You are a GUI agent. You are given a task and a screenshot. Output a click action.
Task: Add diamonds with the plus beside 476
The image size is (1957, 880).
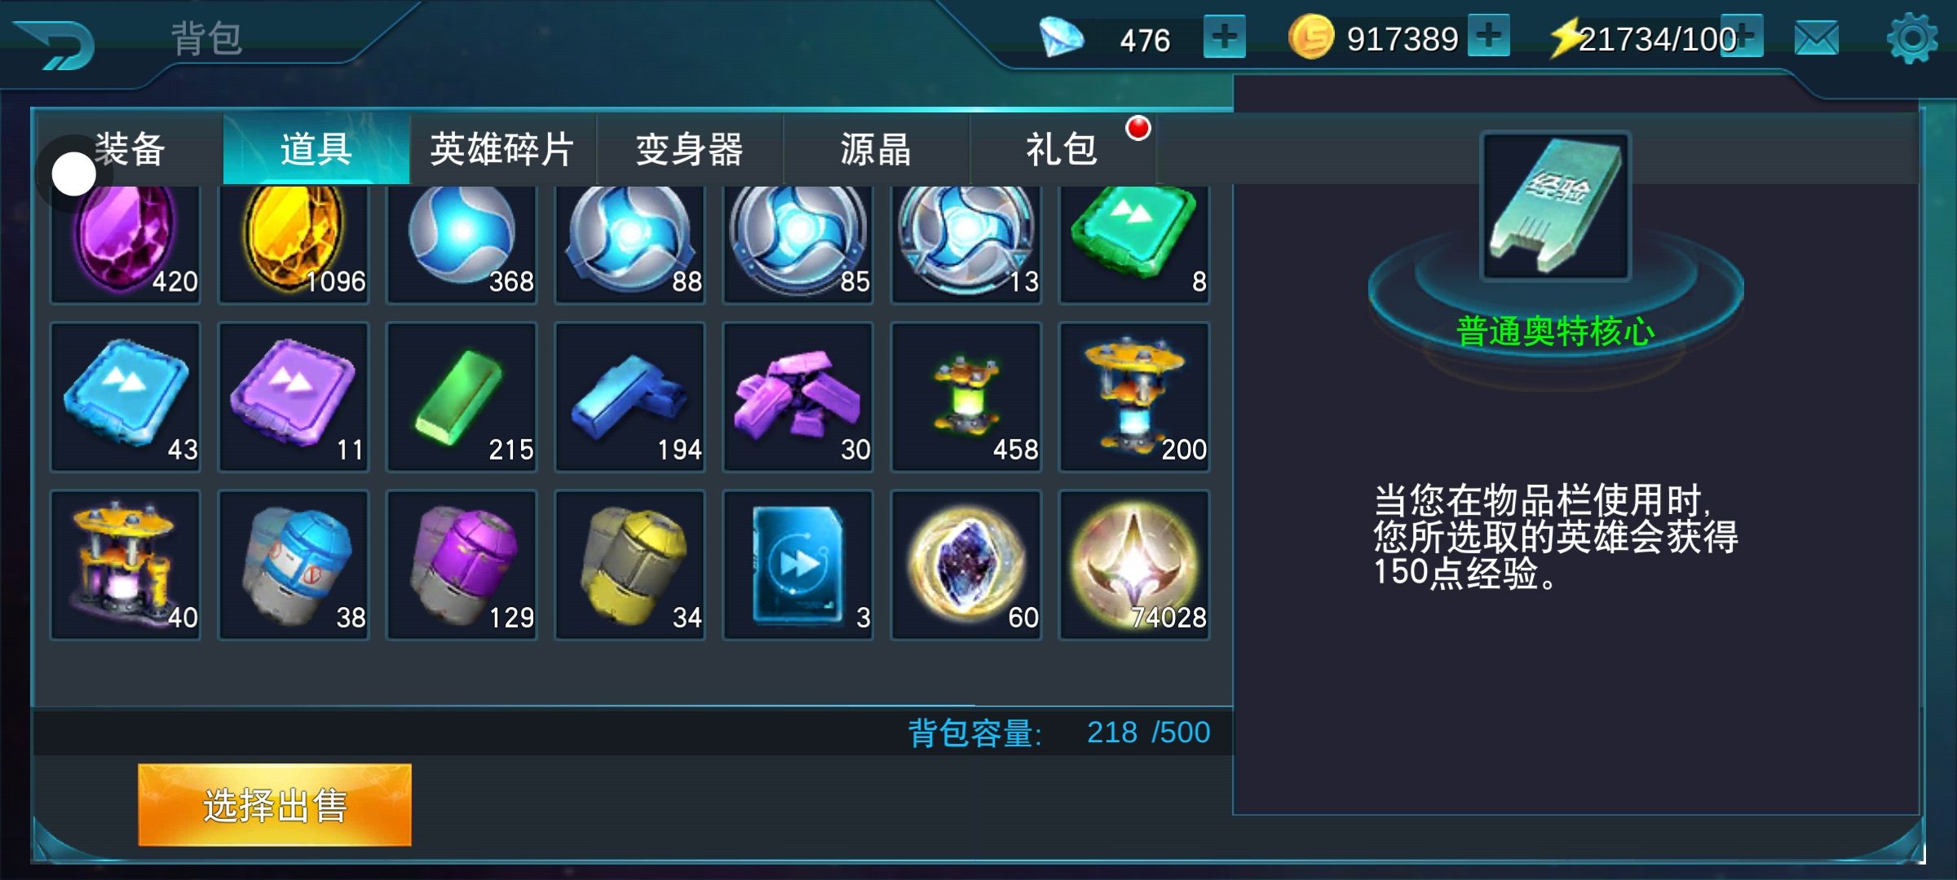click(1224, 37)
